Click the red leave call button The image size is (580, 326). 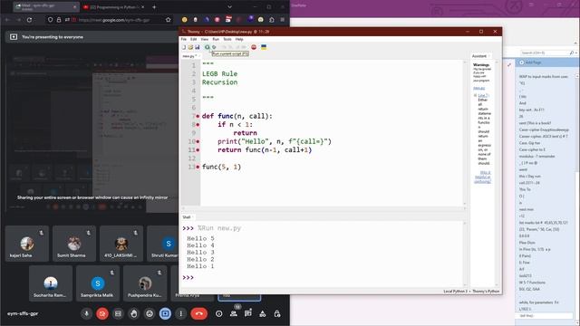[199, 314]
